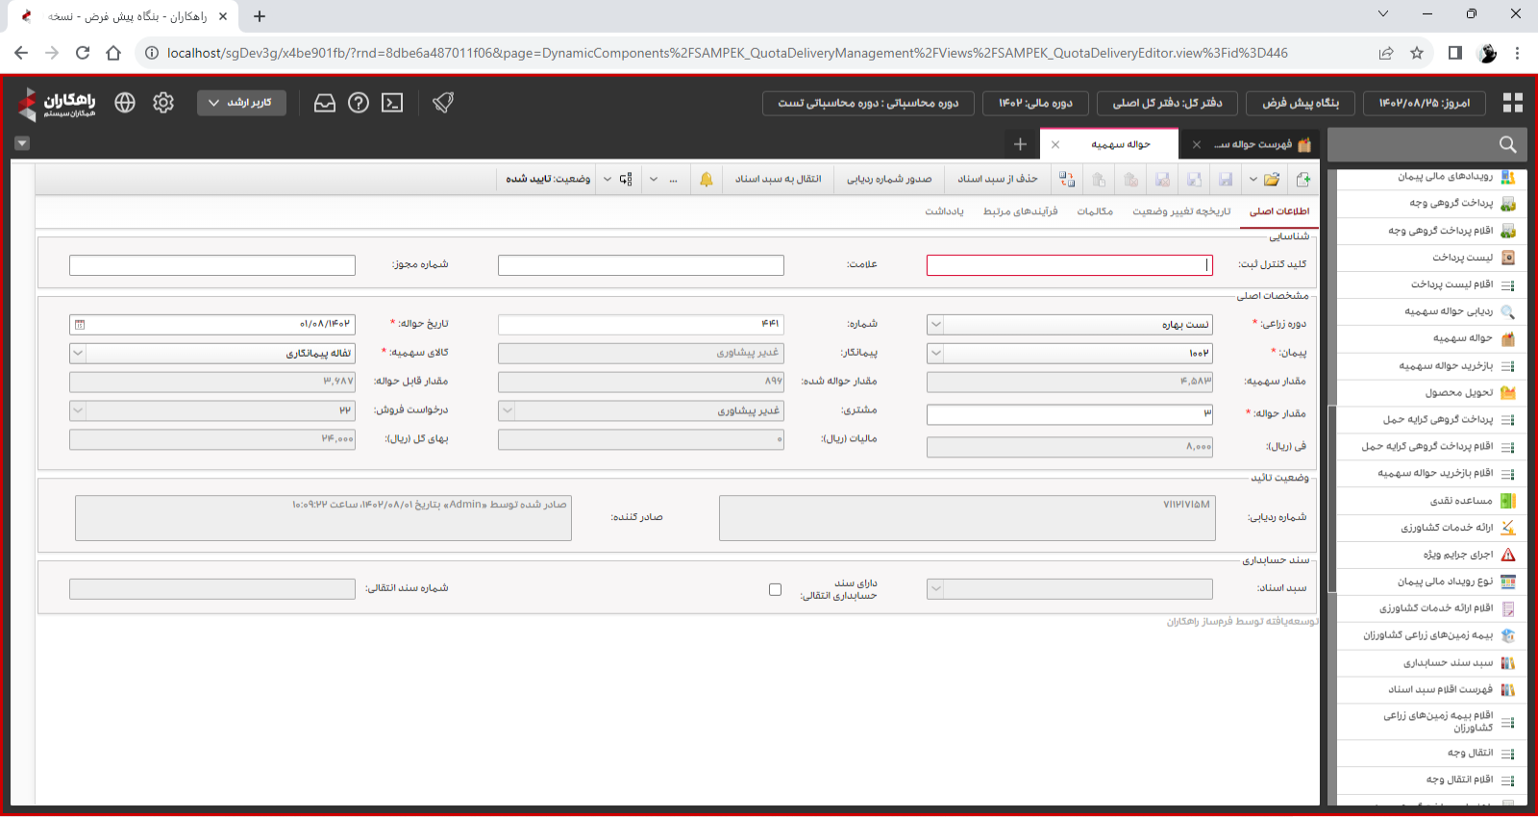Open the command console icon in the header
Image resolution: width=1538 pixels, height=817 pixels.
[x=392, y=102]
